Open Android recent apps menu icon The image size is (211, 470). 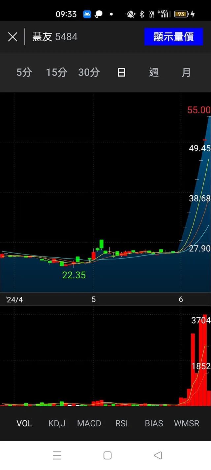[57, 455]
